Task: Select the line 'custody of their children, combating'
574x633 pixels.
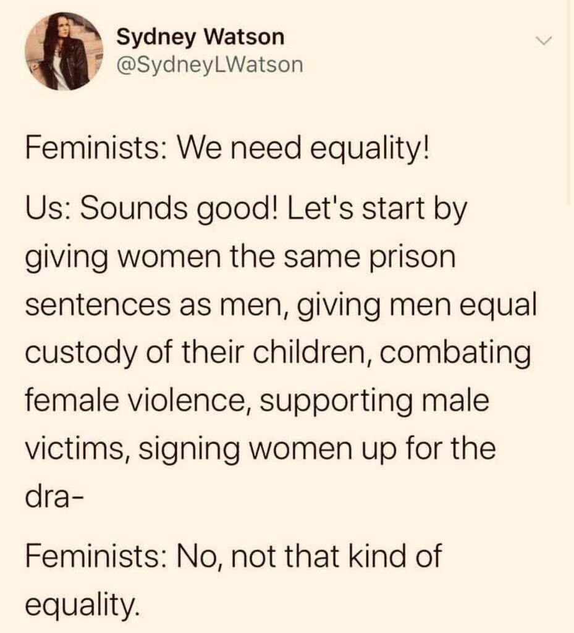Action: (x=278, y=353)
